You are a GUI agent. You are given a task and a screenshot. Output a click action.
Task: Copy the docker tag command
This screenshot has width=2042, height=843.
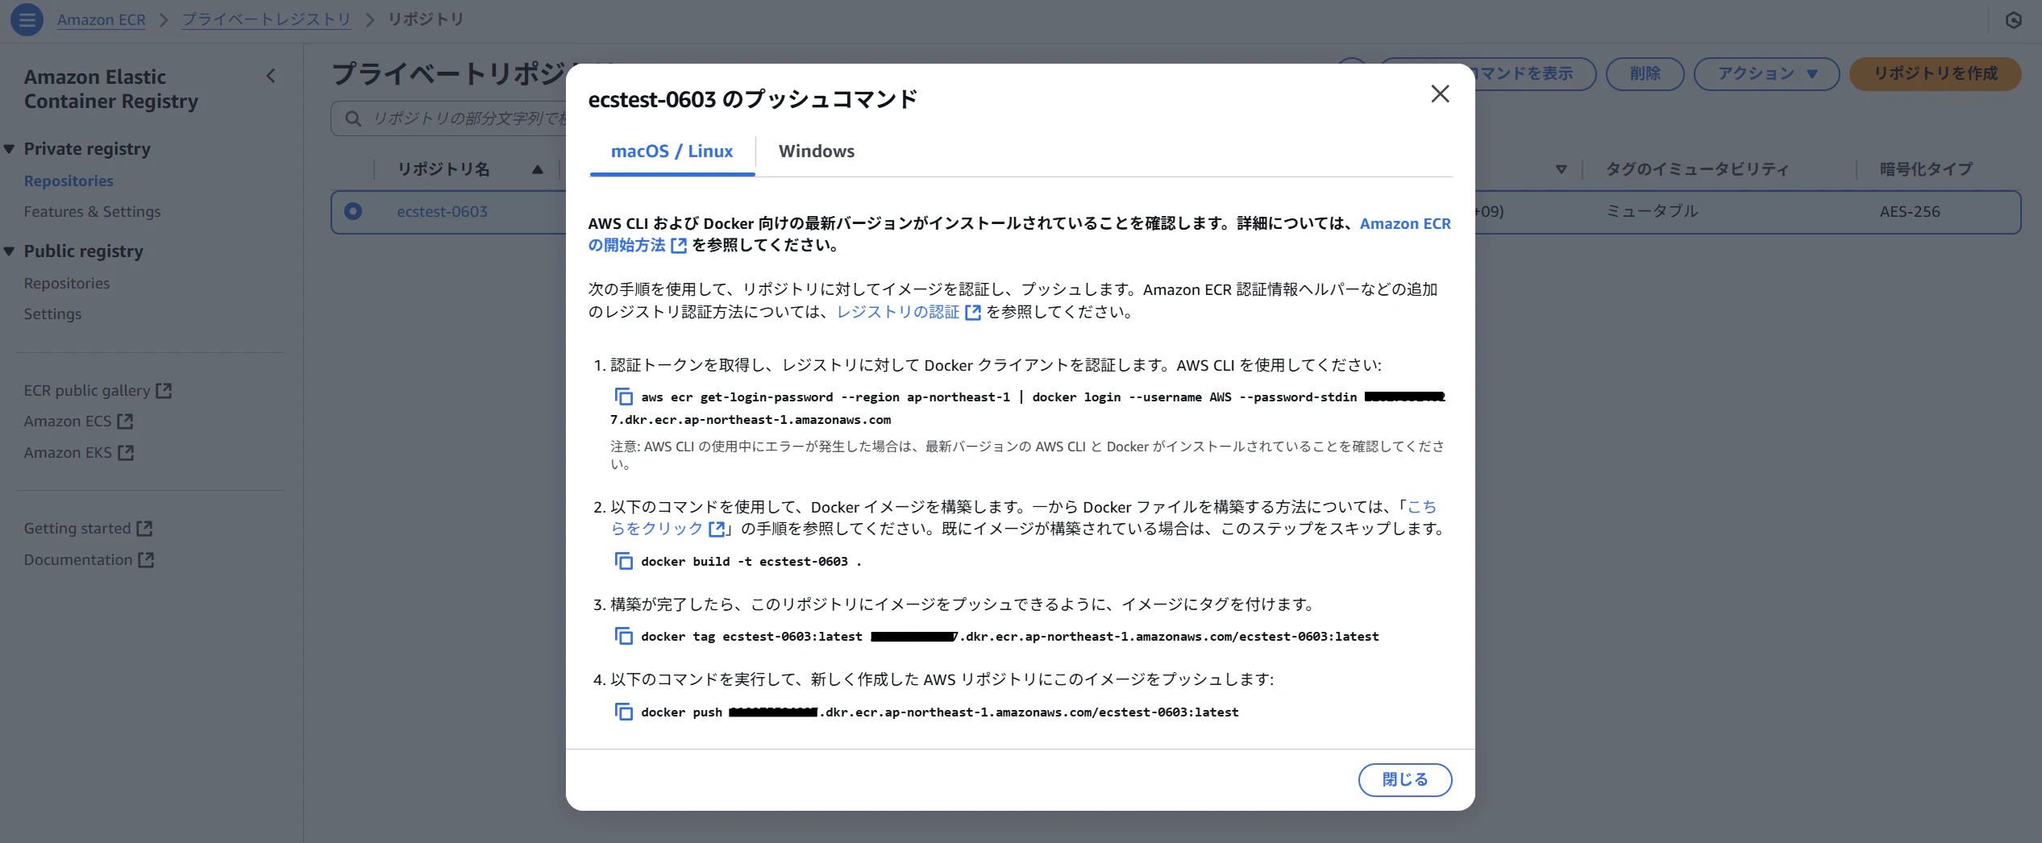pyautogui.click(x=623, y=636)
